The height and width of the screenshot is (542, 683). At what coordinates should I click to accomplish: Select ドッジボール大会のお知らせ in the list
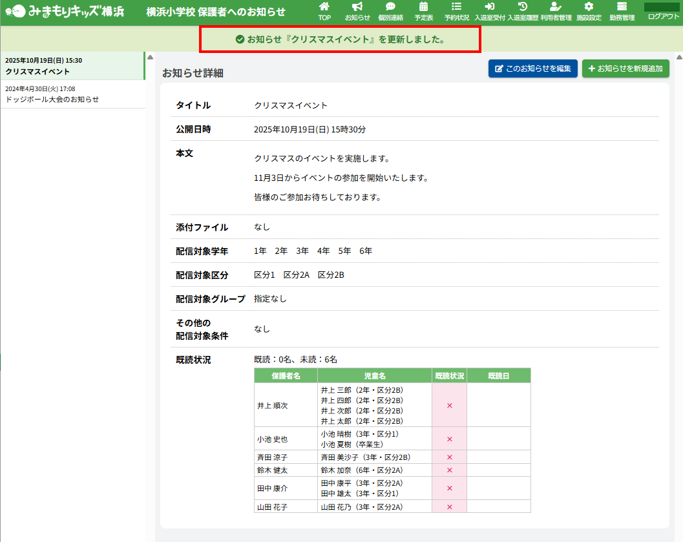point(72,94)
